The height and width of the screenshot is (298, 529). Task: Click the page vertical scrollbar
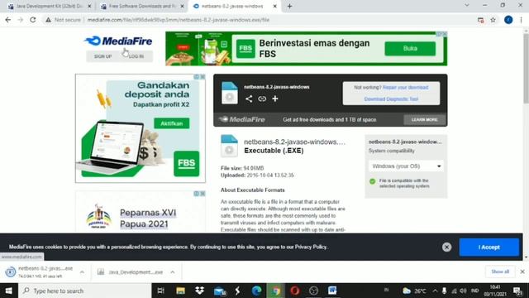click(526, 68)
